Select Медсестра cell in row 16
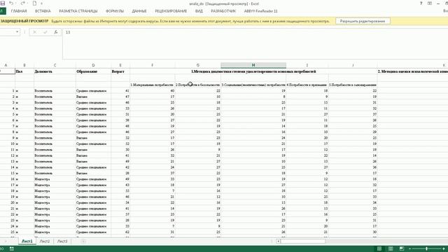Screen dimensions: 448x252 [55, 179]
